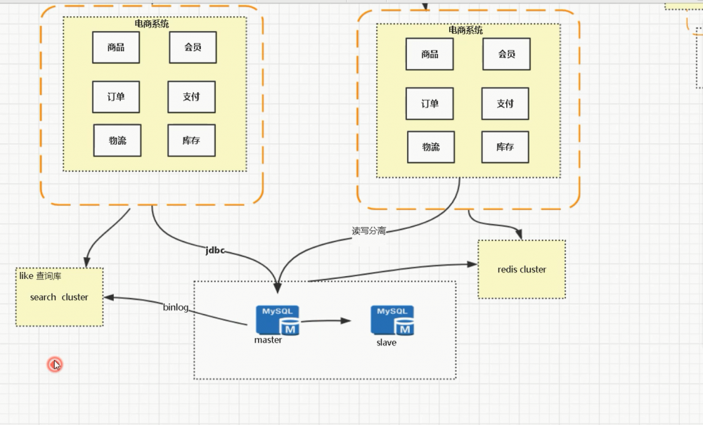
Task: Select 商品 box in the 读写分离-linked 电商系统
Action: (430, 54)
